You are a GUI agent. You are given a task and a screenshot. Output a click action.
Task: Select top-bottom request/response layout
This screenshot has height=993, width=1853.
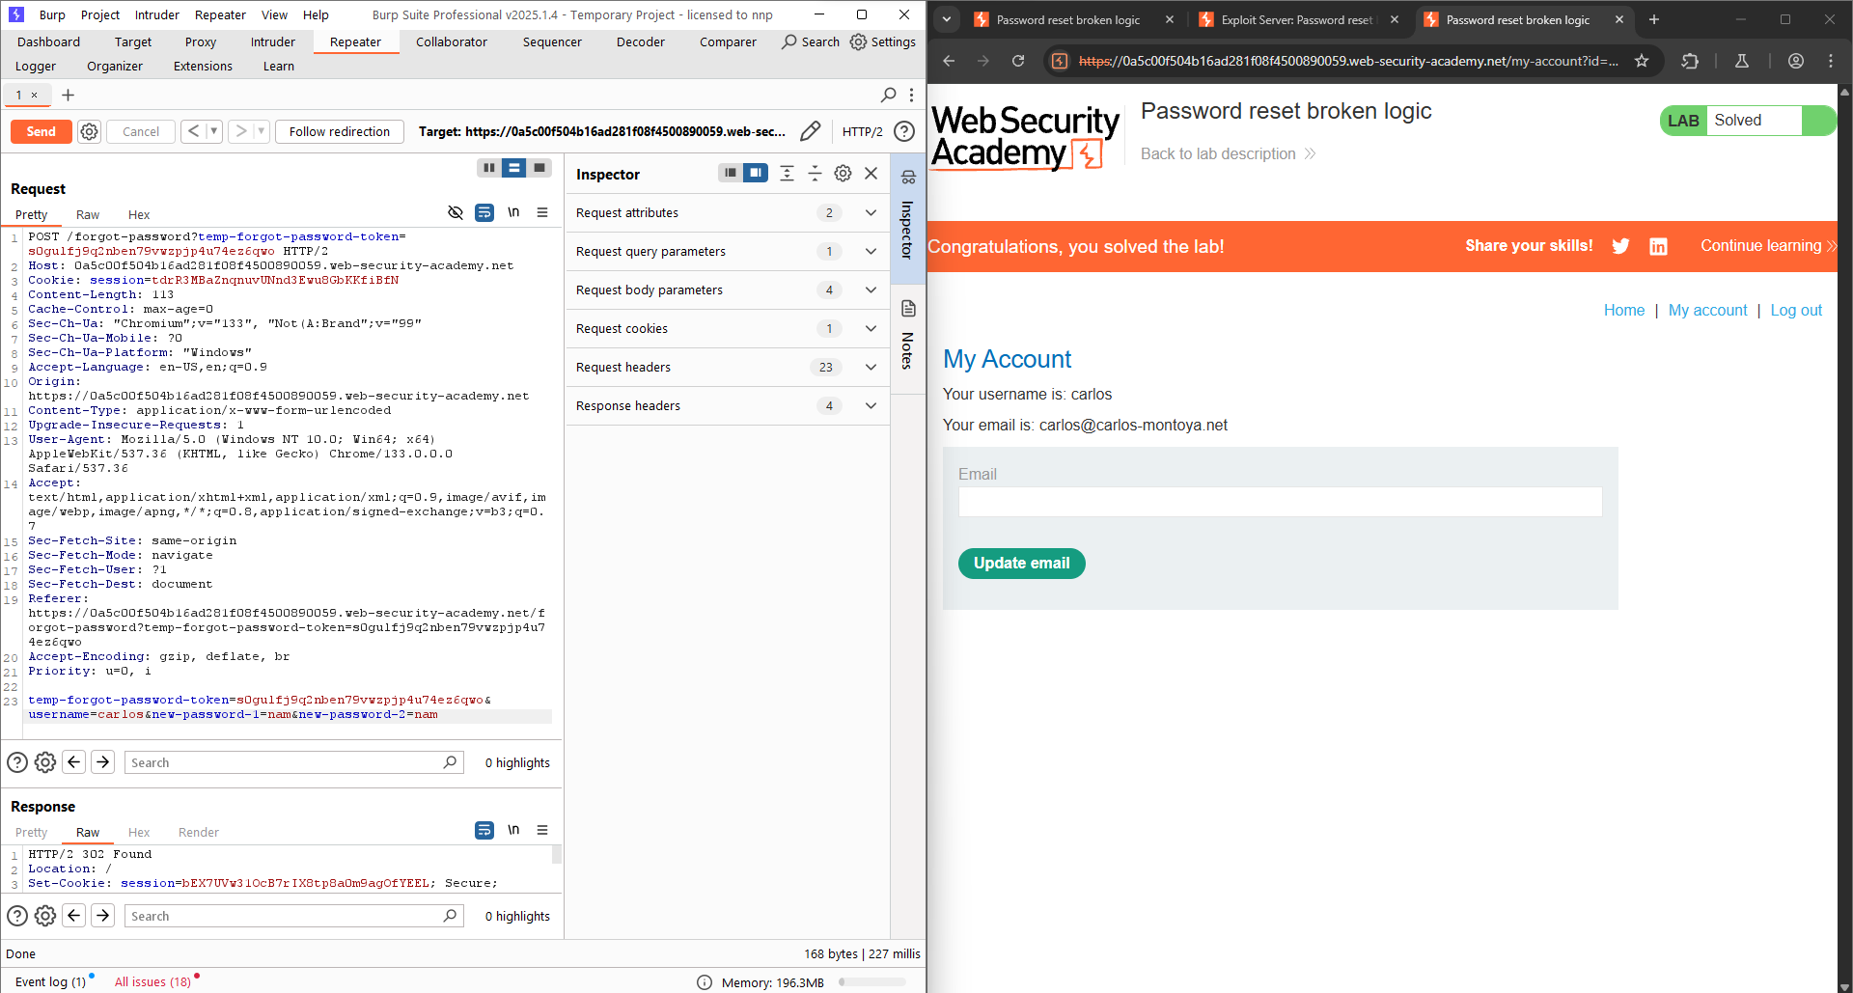point(514,168)
